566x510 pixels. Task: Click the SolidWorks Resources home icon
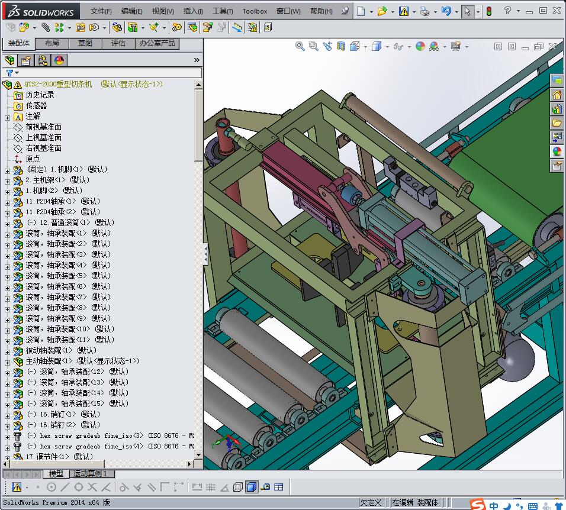(557, 95)
